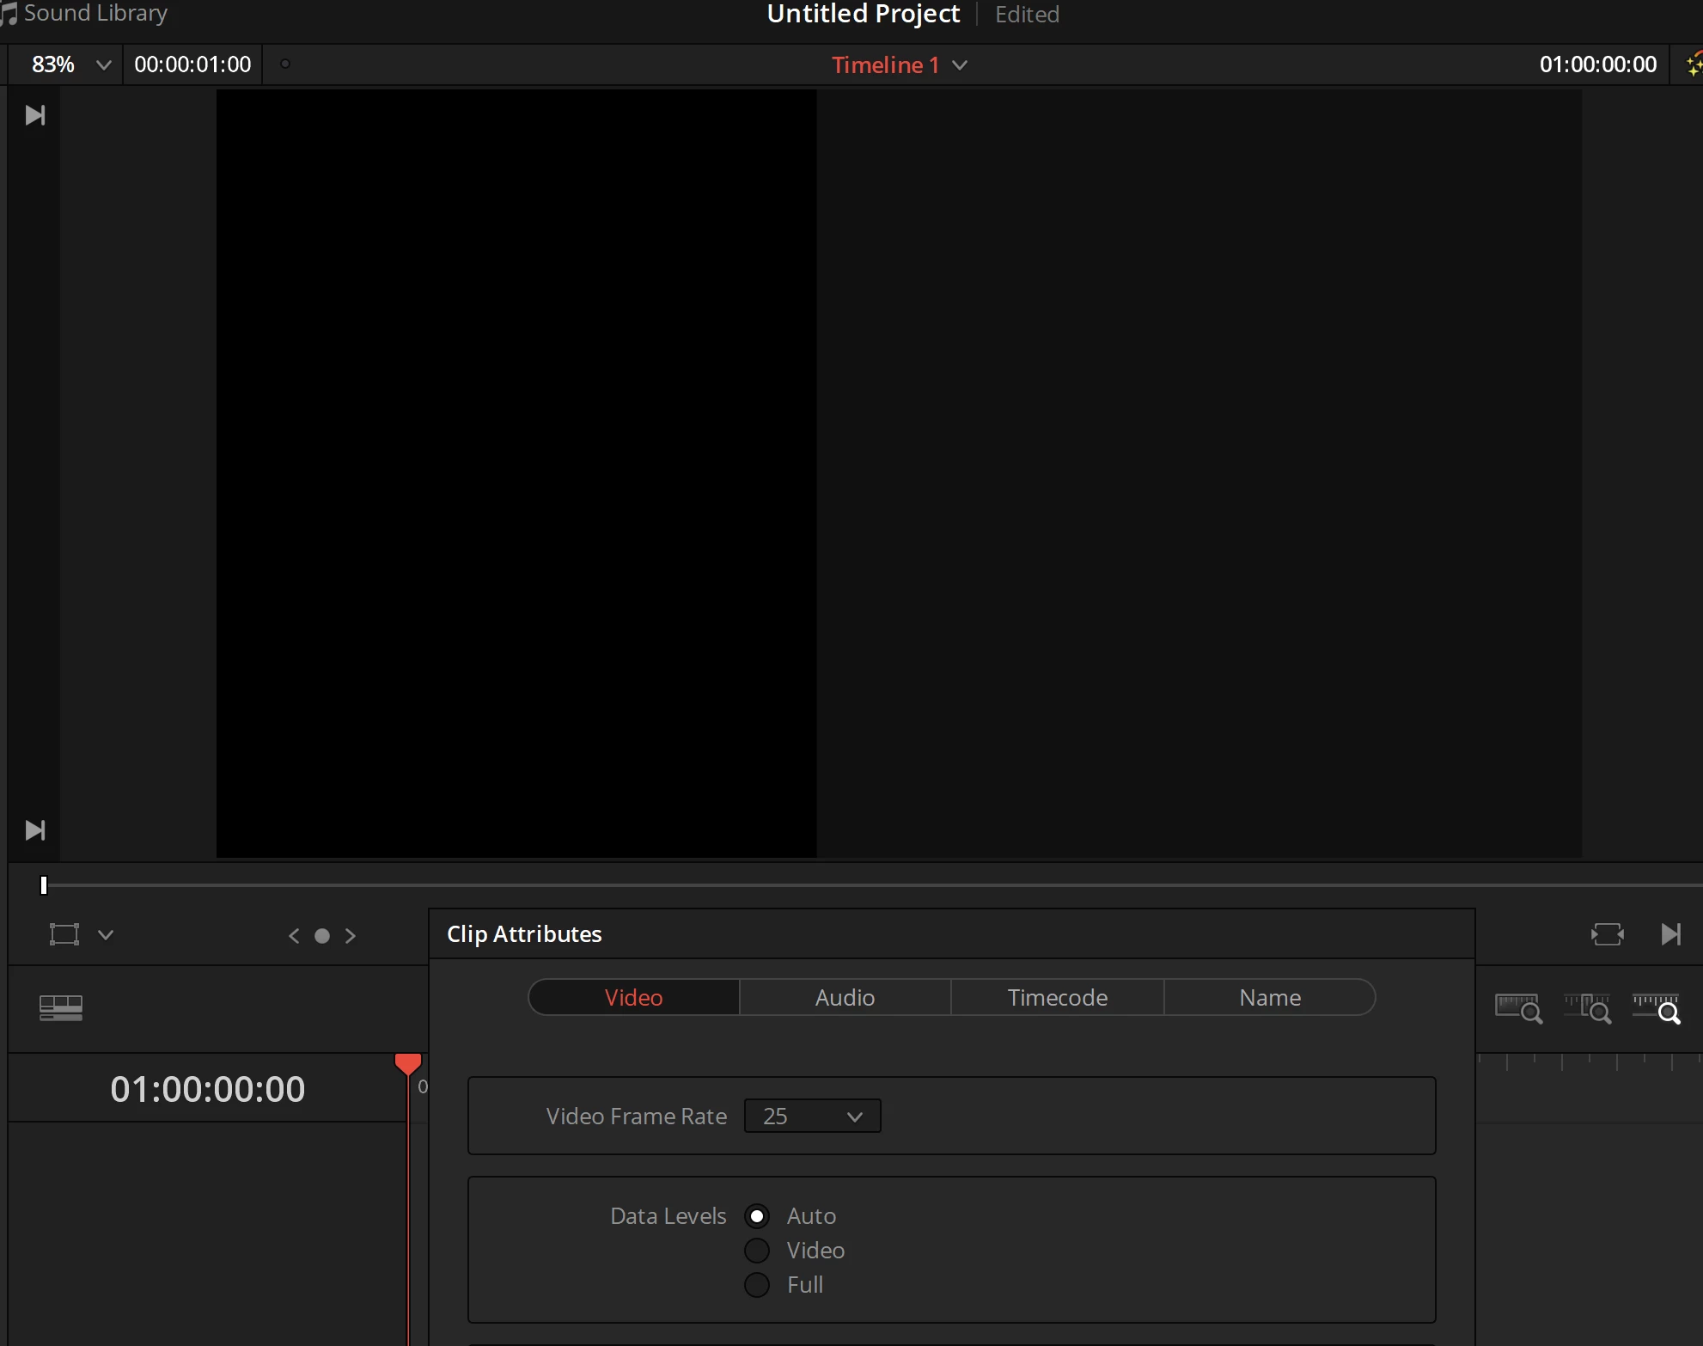
Task: Click the red timeline playhead marker
Action: coord(408,1064)
